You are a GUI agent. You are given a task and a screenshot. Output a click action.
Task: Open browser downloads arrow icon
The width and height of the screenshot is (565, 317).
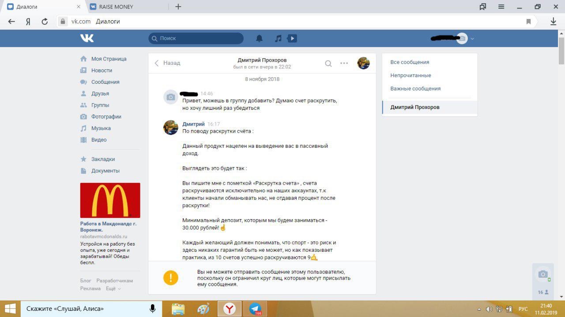pos(554,21)
